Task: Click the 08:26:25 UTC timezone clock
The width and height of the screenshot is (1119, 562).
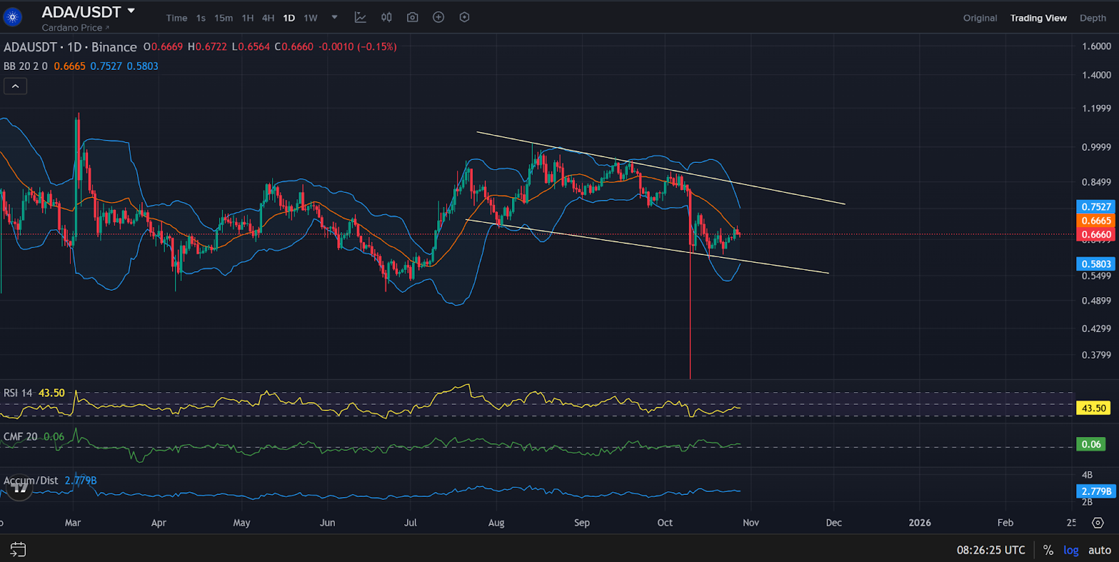Action: click(990, 550)
